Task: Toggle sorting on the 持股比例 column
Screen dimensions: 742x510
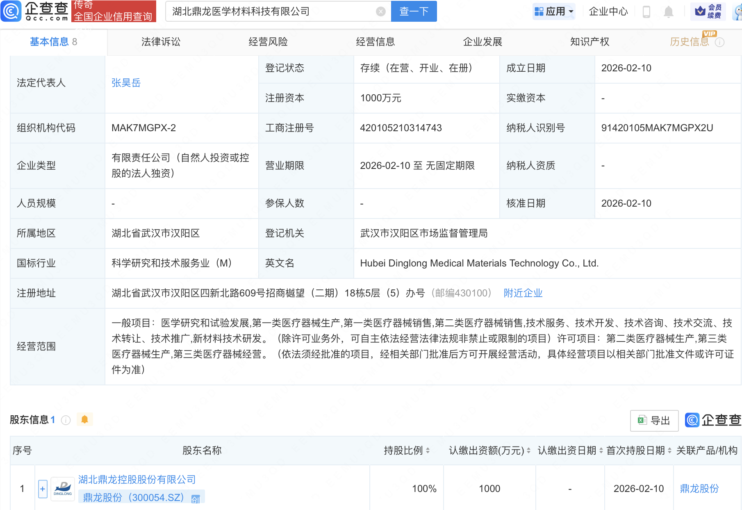Action: [x=428, y=450]
